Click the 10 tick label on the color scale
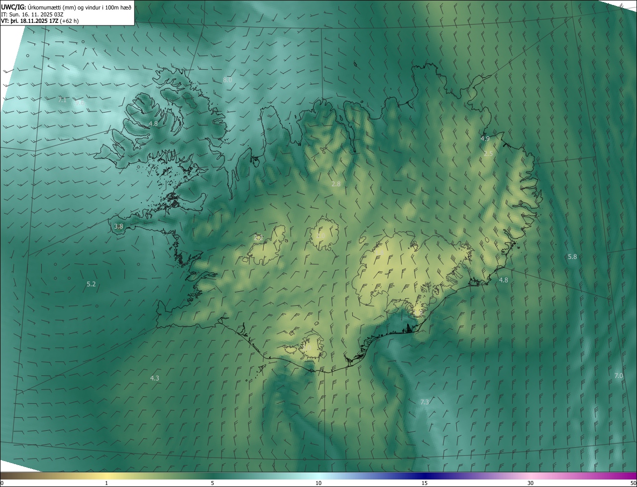Viewport: 637px width, 487px height. point(318,483)
